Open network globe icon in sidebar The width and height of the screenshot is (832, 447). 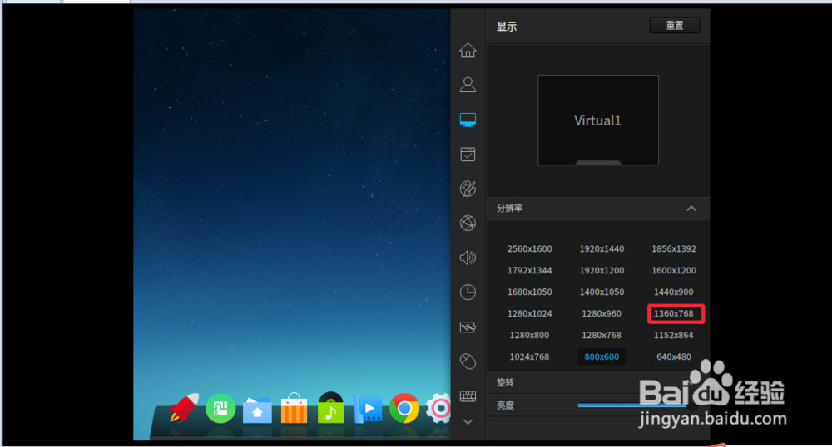coord(468,223)
